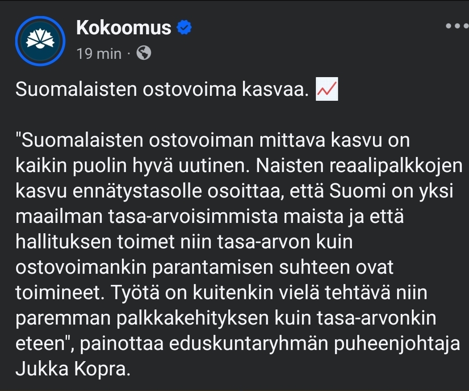Click the headline 'Suomalaisten ostovoima kasvaa.'

tap(162, 90)
